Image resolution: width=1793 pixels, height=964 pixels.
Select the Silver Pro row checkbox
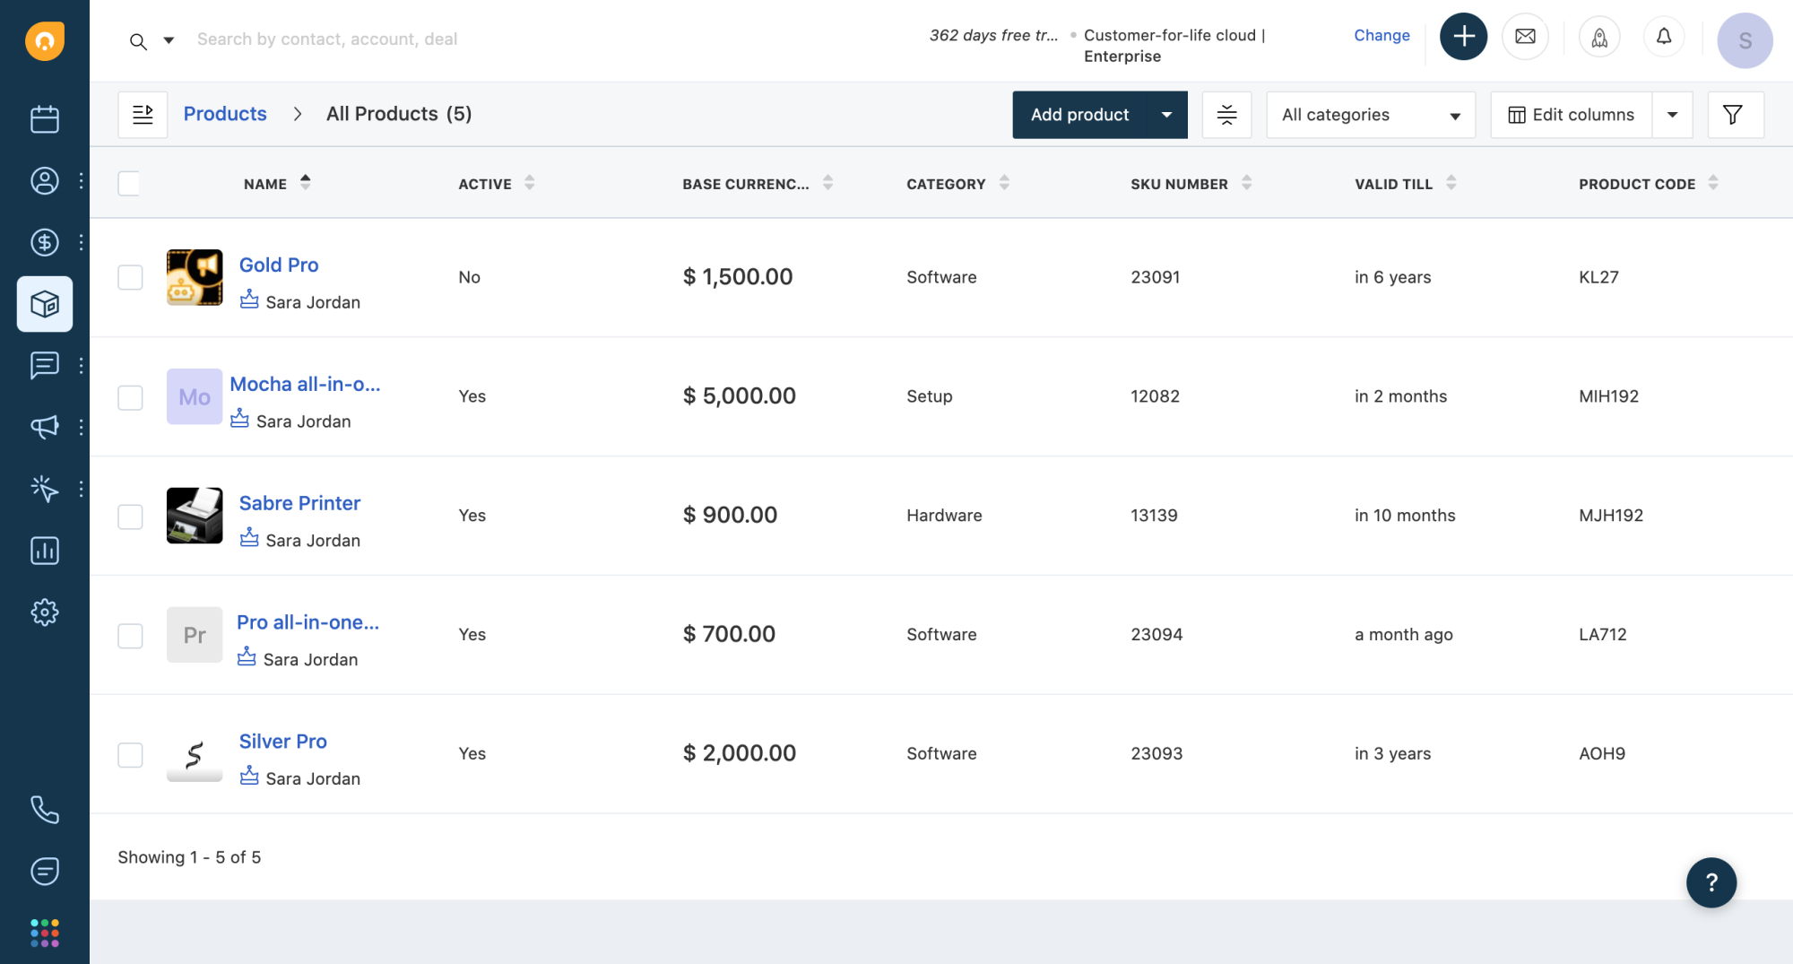pos(130,754)
